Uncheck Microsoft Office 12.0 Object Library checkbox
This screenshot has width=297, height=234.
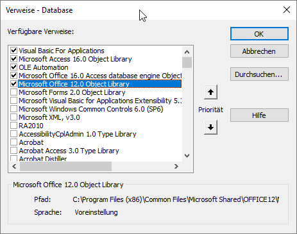pos(14,84)
